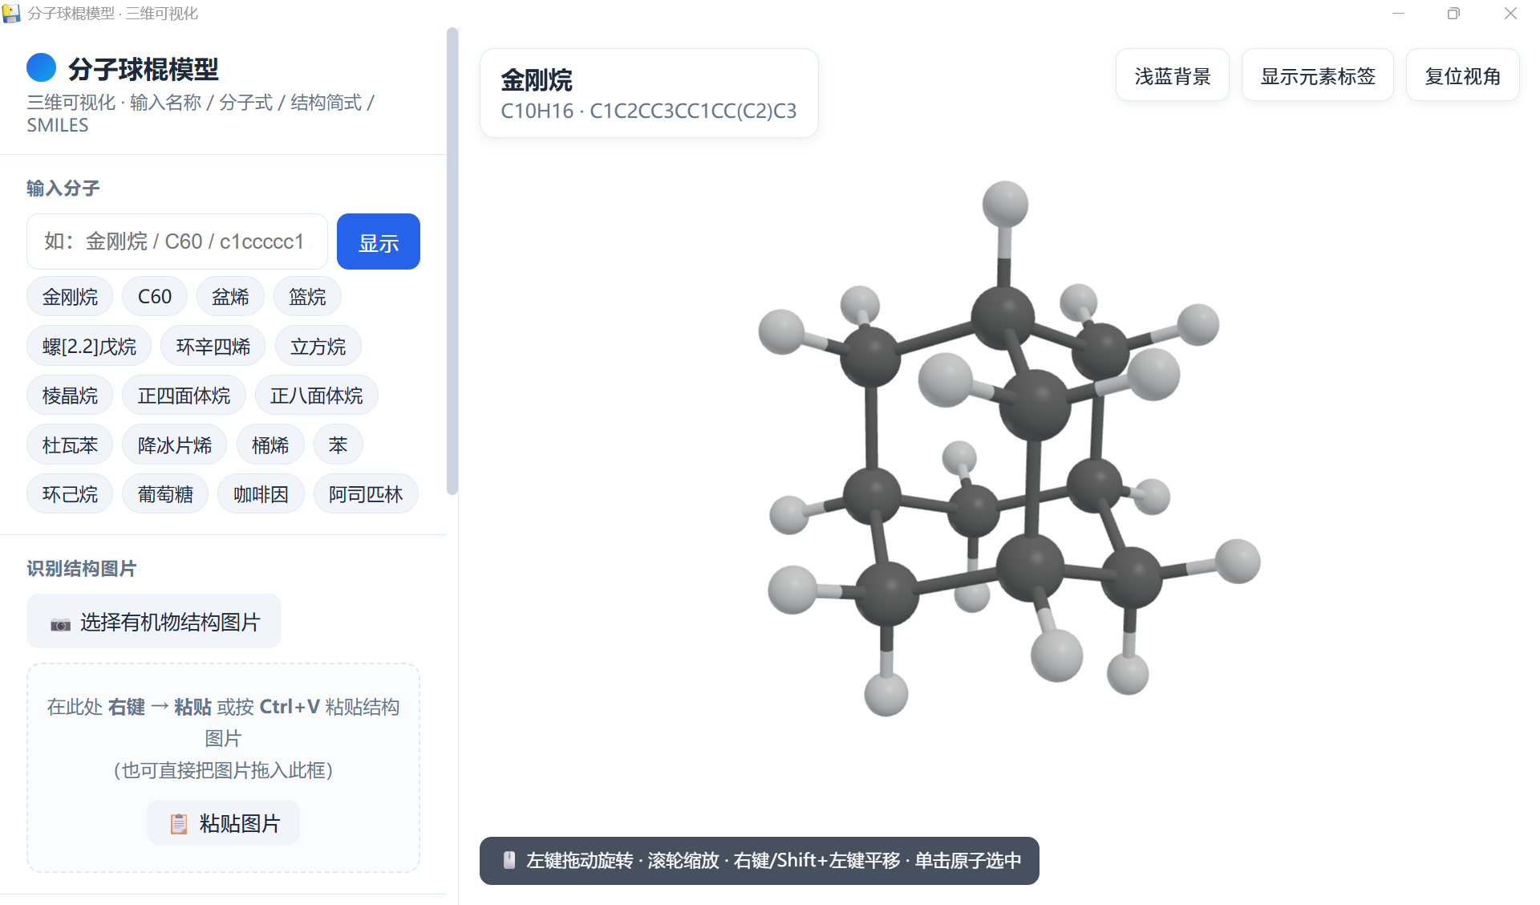Screen dimensions: 1540x905
Task: Reset the camera with 复位视角
Action: tap(1462, 75)
